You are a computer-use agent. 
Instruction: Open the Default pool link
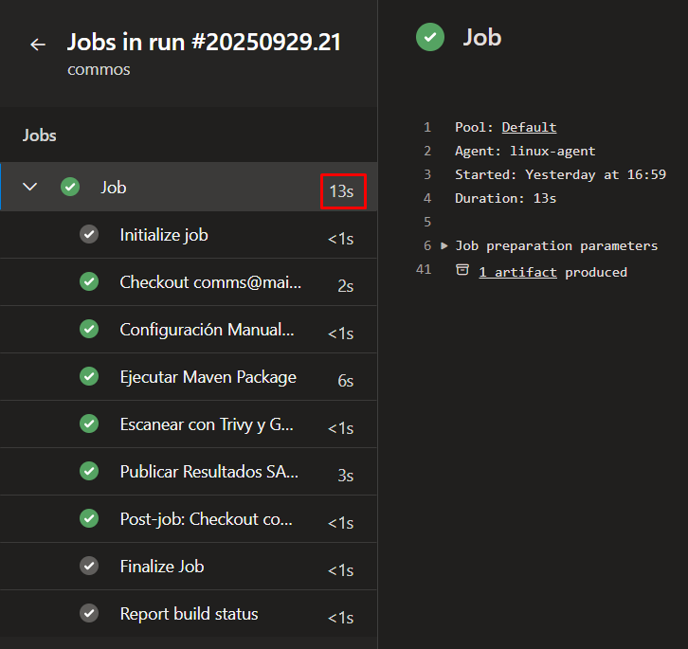tap(529, 127)
